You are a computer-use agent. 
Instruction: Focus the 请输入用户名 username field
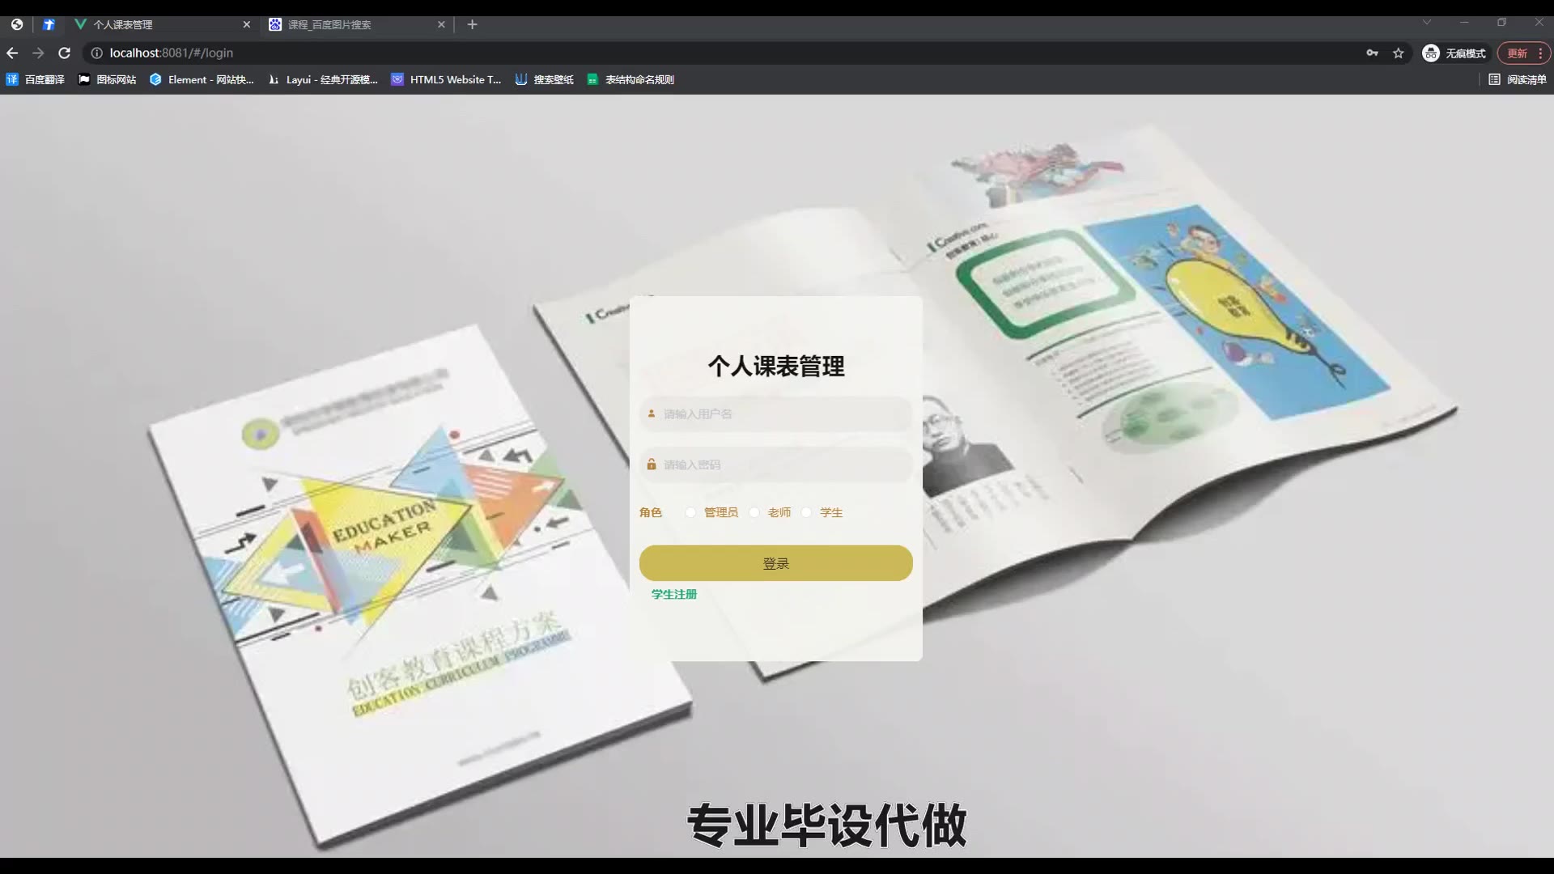tap(775, 414)
